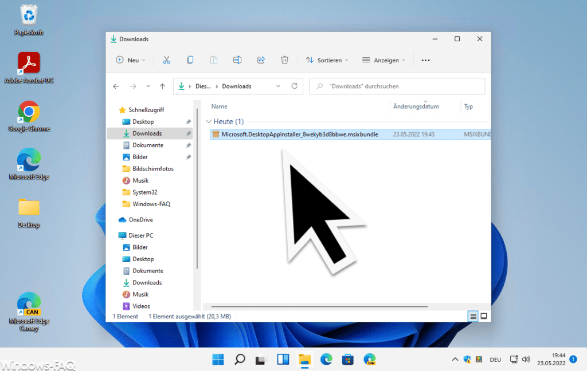Sort by the Name column header
This screenshot has height=371, width=587.
[x=220, y=106]
